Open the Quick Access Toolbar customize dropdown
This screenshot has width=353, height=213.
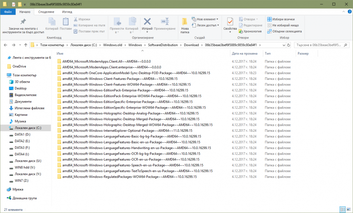[x=25, y=5]
